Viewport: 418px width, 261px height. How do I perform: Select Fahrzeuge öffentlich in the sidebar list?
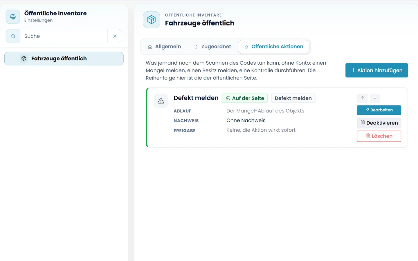click(64, 59)
